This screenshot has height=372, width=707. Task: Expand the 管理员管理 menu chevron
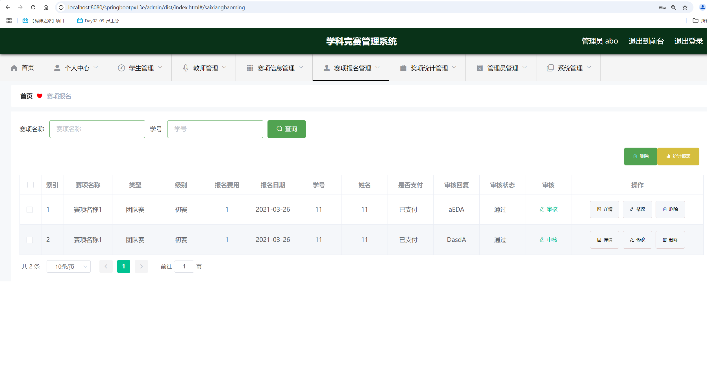click(525, 67)
